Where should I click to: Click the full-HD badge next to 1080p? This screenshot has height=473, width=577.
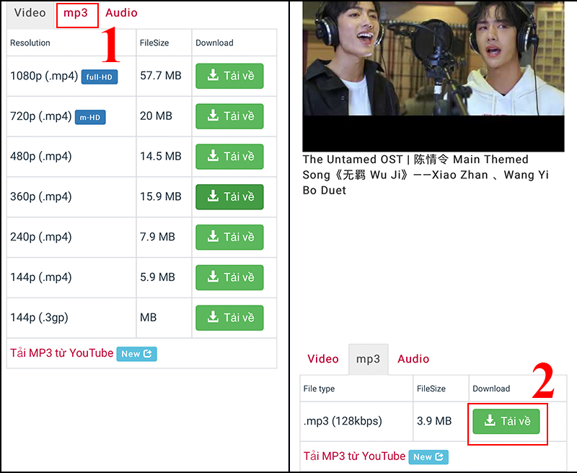(x=100, y=77)
